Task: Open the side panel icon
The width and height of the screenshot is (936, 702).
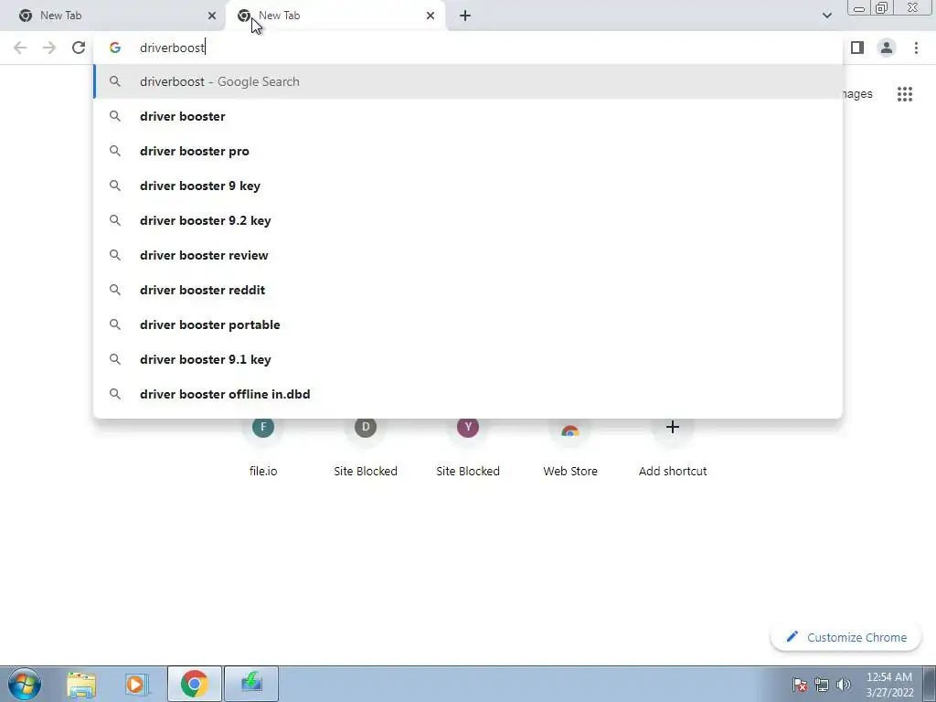Action: point(857,48)
